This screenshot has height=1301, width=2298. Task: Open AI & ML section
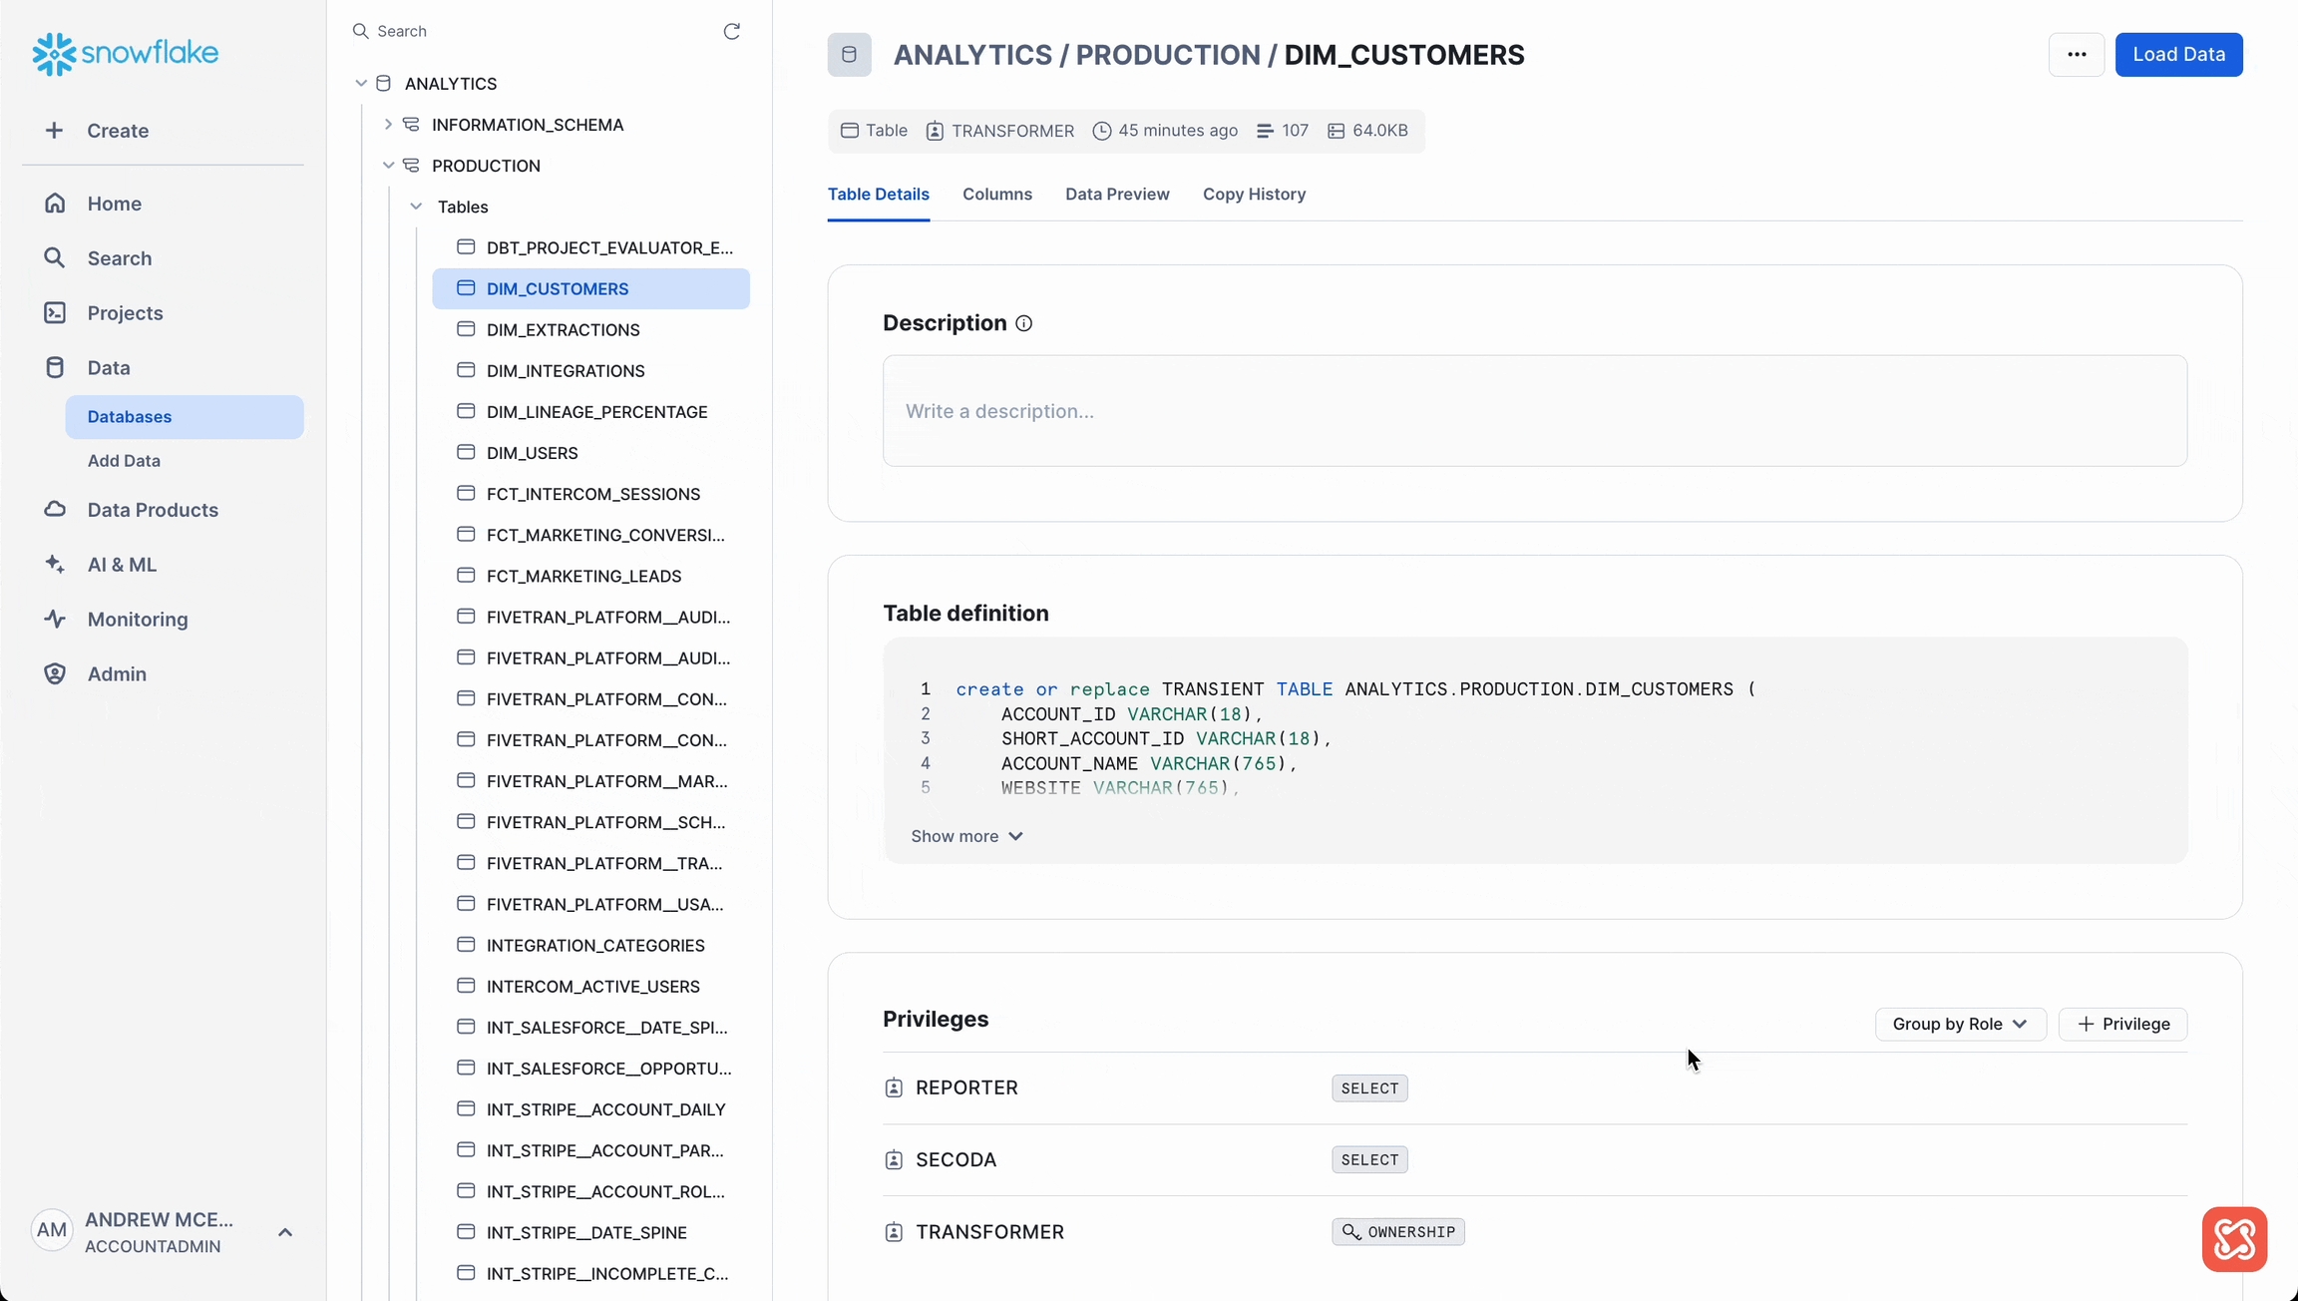[122, 565]
